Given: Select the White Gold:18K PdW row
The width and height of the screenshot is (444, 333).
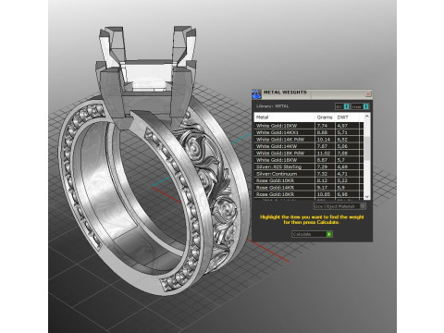Looking at the screenshot, I should [x=308, y=153].
